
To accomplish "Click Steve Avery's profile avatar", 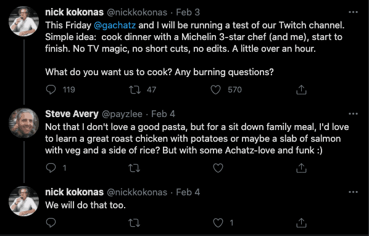I will tap(23, 123).
